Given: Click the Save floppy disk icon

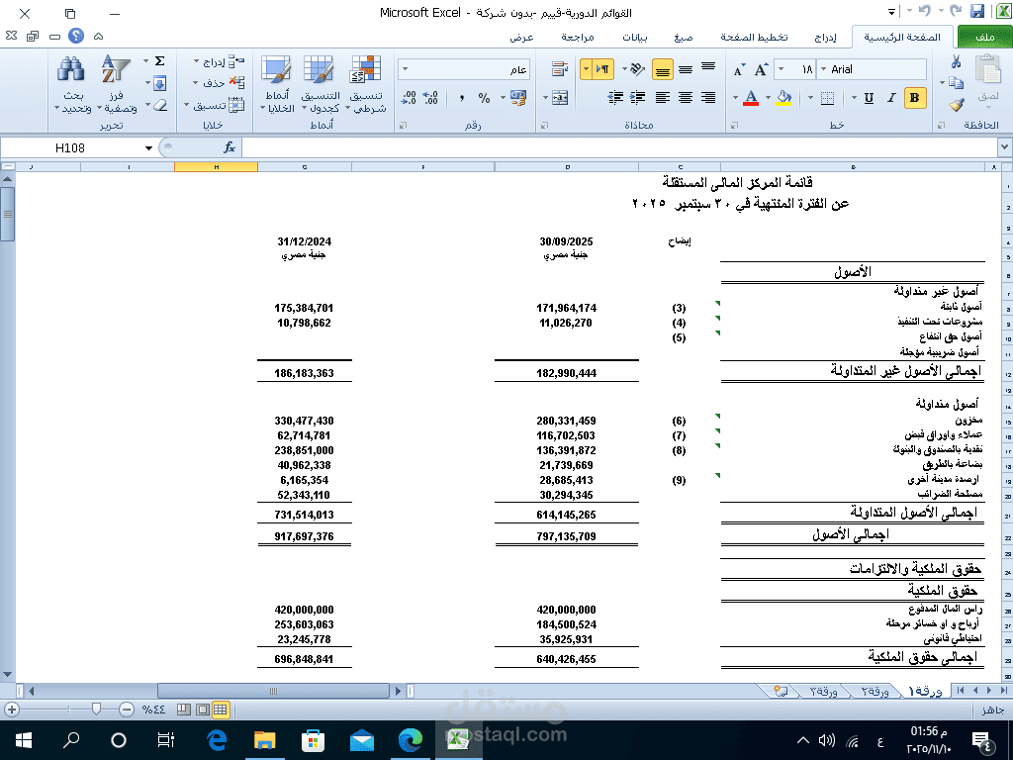Looking at the screenshot, I should pos(977,11).
